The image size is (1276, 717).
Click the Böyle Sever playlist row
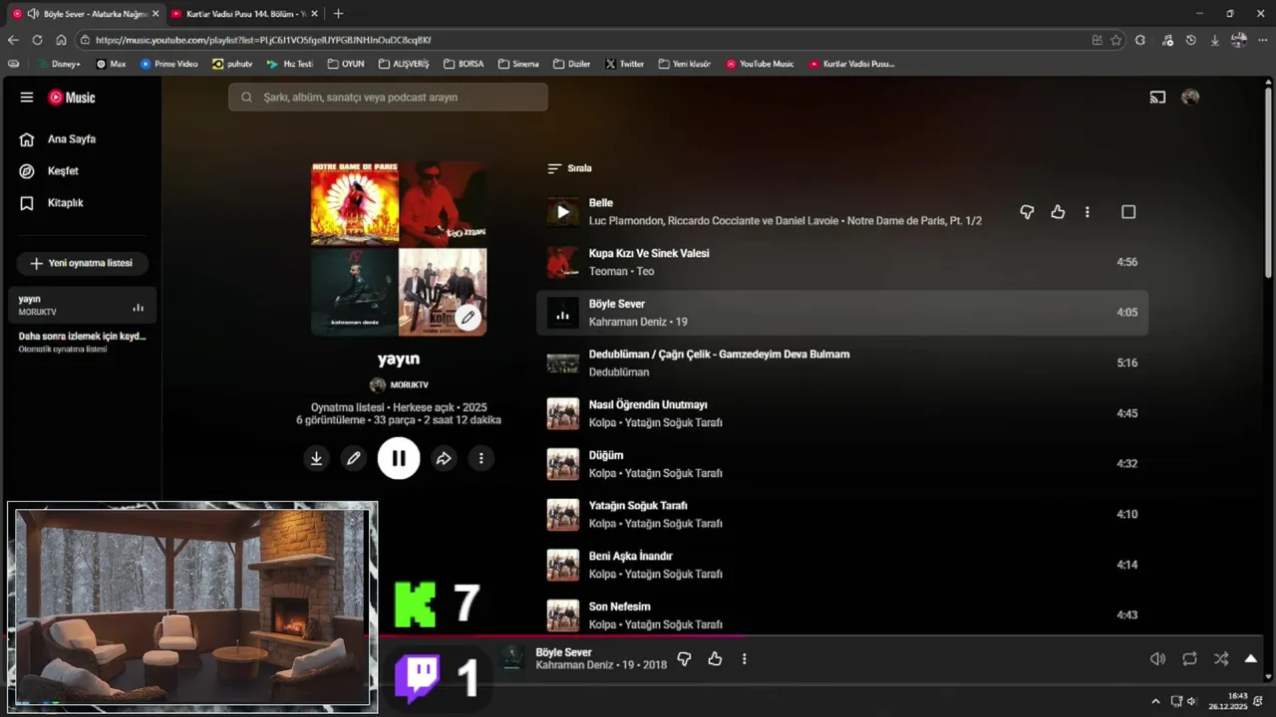(x=842, y=313)
